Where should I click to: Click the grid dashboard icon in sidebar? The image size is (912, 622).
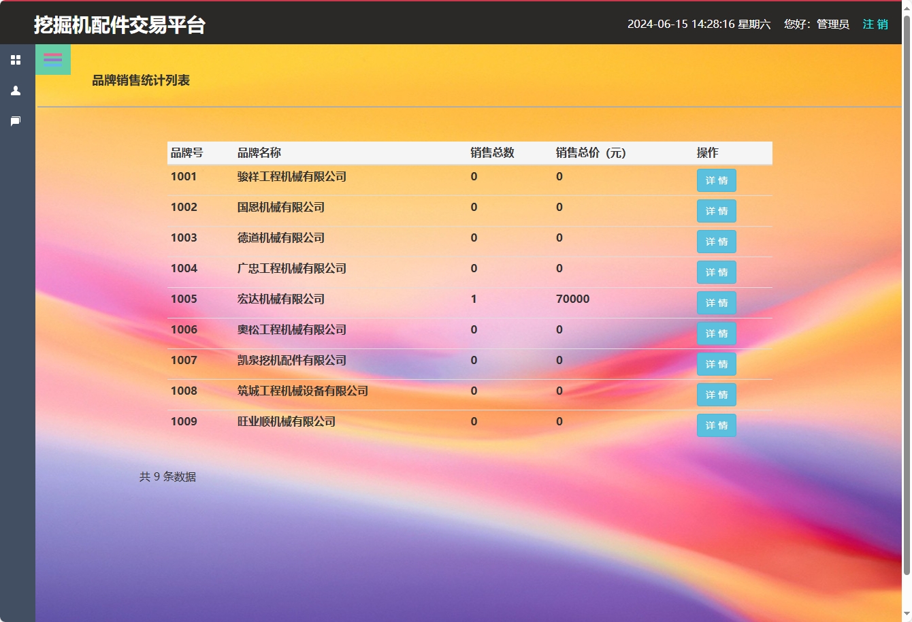coord(16,60)
